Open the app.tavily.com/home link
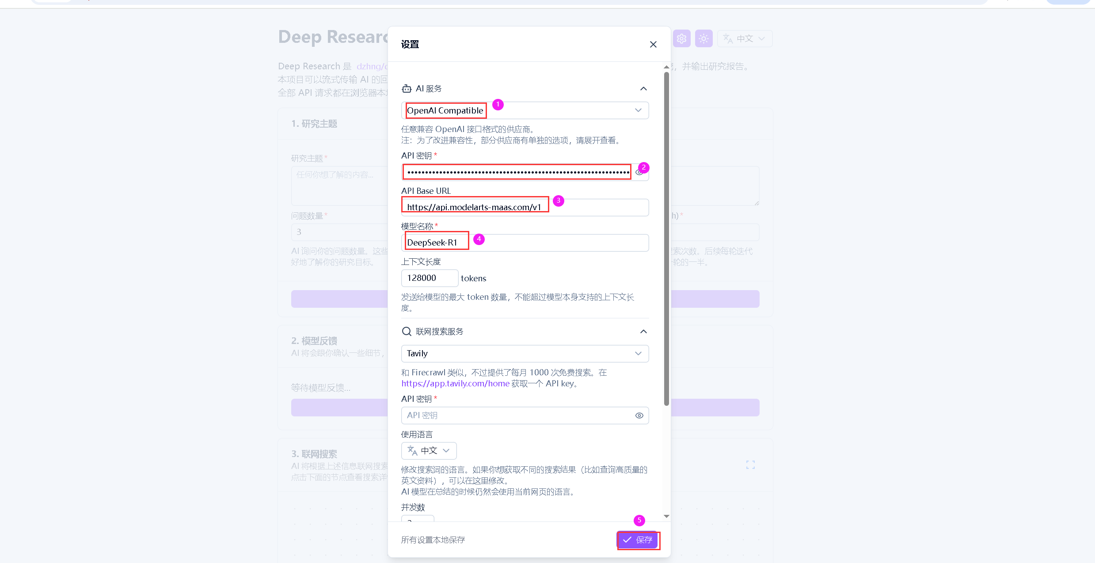This screenshot has width=1095, height=563. click(455, 384)
